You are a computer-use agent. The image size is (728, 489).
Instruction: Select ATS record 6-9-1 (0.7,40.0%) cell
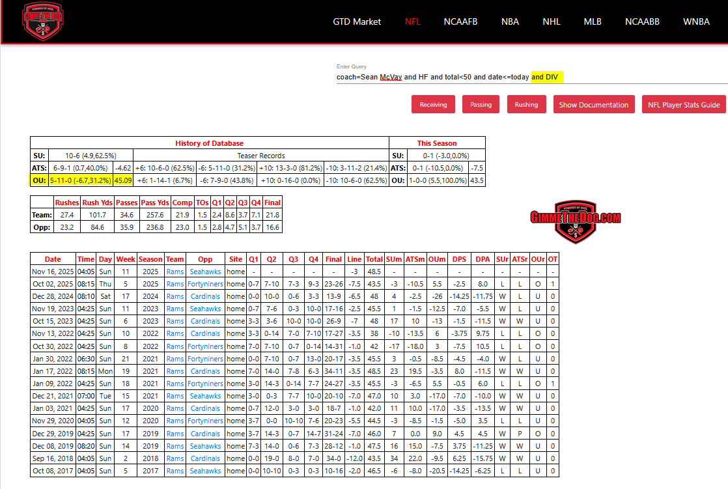pos(80,168)
